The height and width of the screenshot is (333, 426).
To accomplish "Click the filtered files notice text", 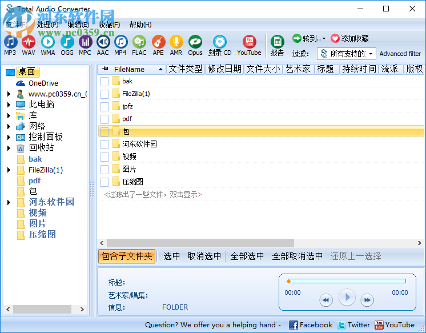I will point(153,195).
